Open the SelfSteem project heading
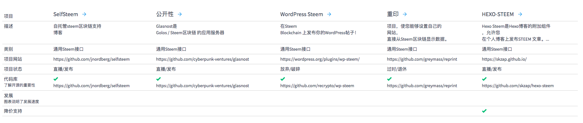The width and height of the screenshot is (583, 123). tap(66, 14)
